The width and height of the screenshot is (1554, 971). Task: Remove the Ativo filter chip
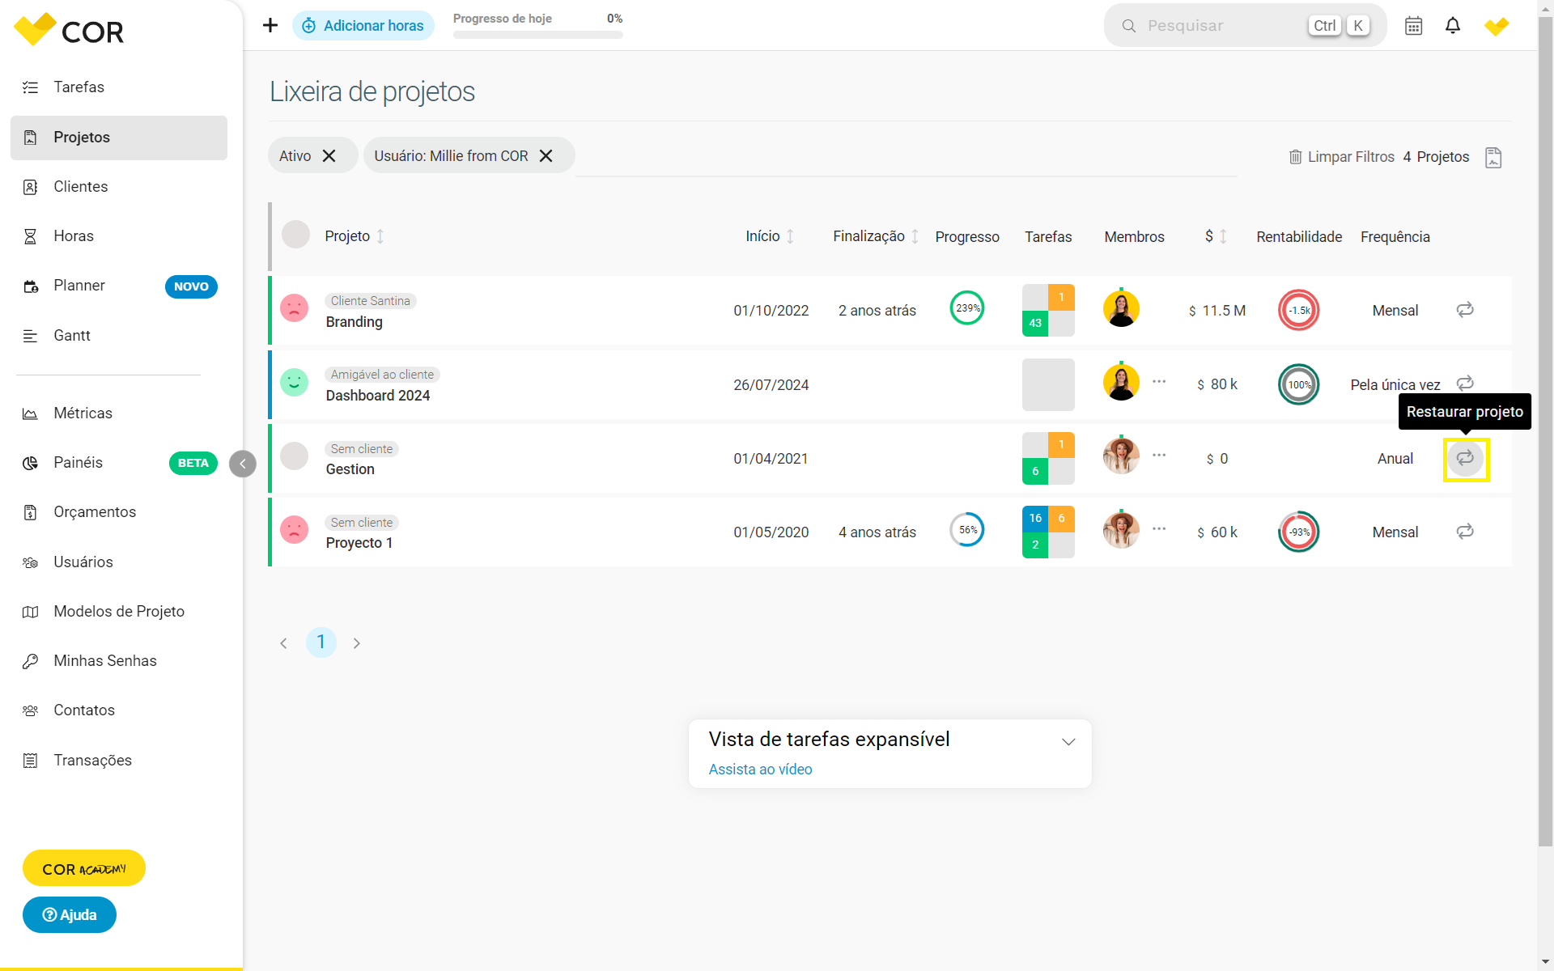coord(329,155)
